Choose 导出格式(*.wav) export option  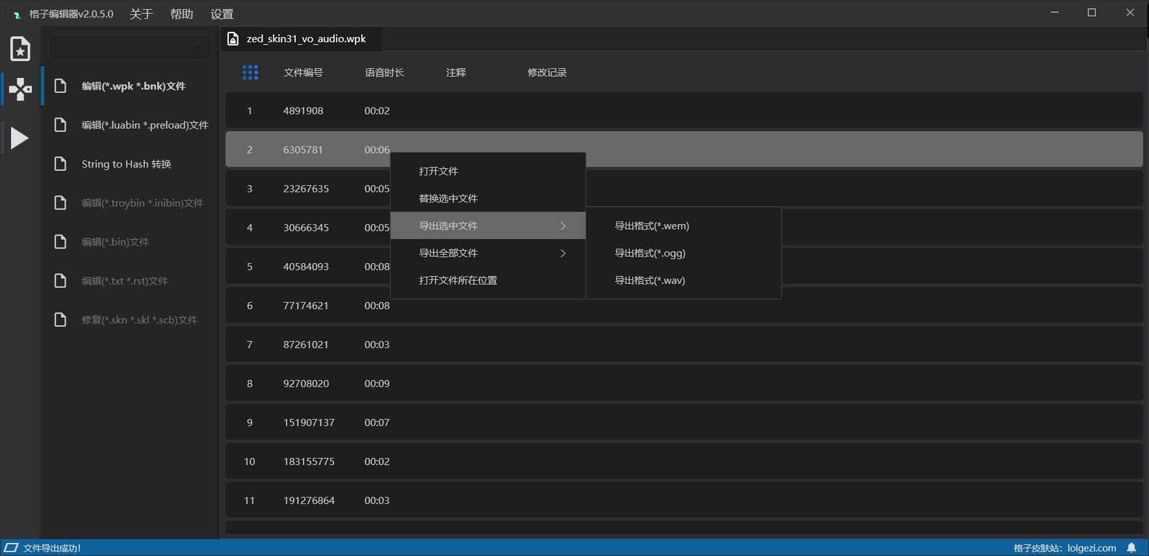(x=650, y=281)
